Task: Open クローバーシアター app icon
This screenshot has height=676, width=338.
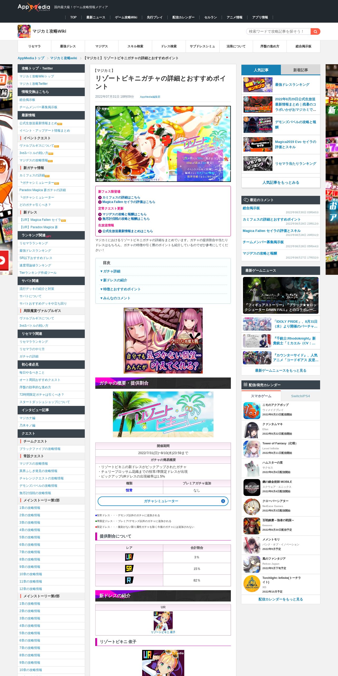Action: pos(252,507)
